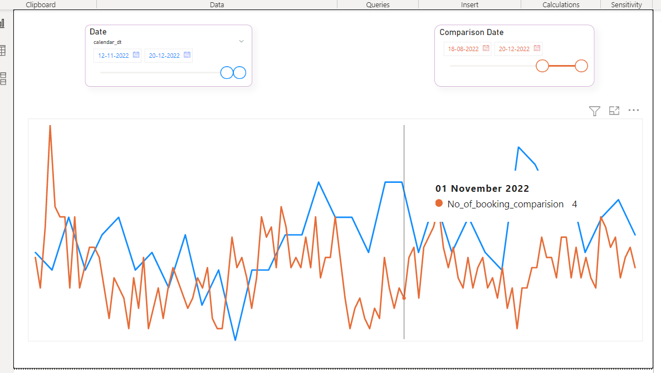Open calendar picker for 18-08-2022 date

coord(486,48)
